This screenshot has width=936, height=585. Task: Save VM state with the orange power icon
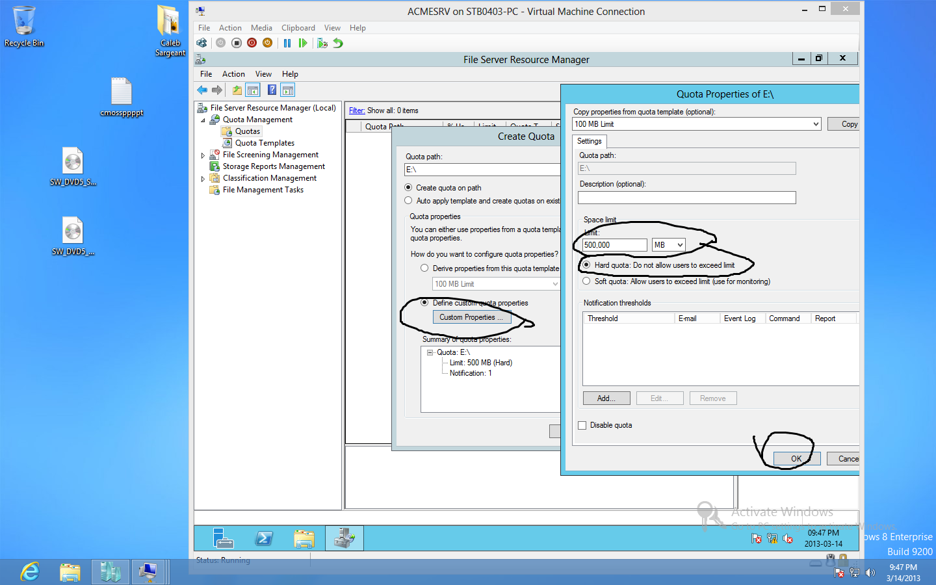point(268,43)
